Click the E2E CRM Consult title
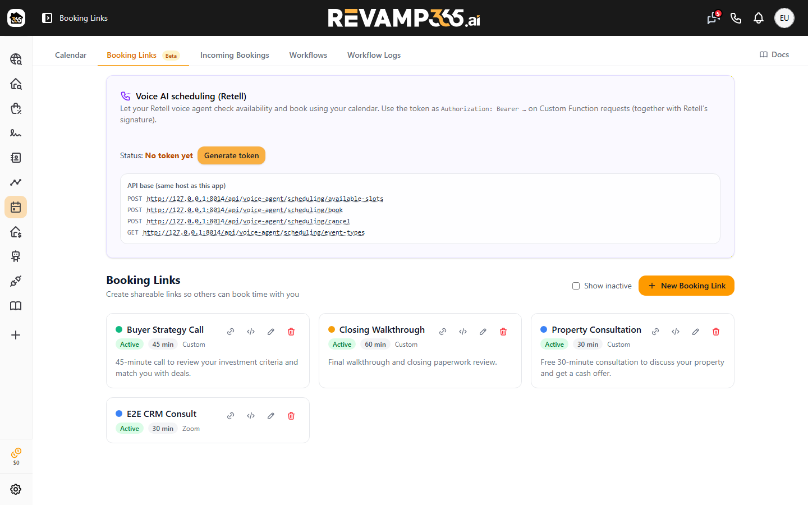The image size is (808, 505). pyautogui.click(x=162, y=414)
